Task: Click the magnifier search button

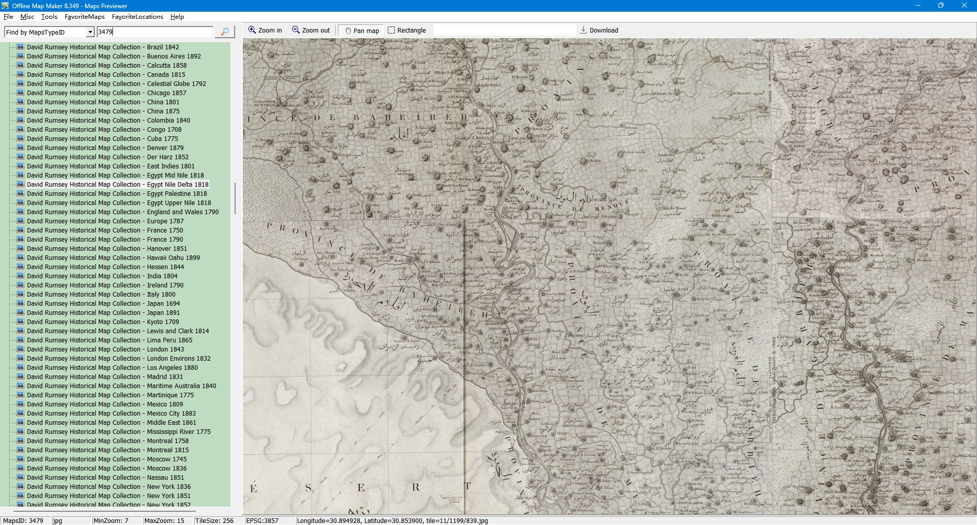Action: pos(224,32)
